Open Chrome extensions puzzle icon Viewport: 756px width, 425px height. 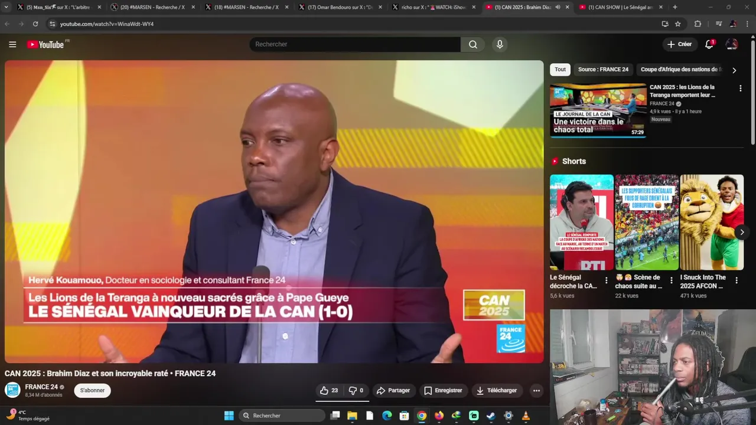click(x=698, y=24)
